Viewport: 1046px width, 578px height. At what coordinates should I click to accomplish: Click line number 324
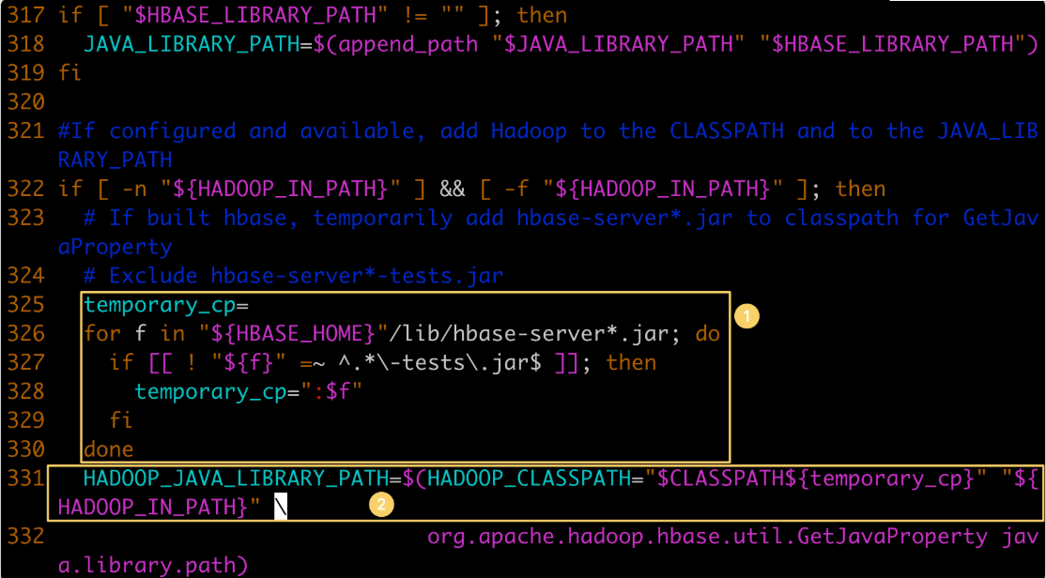coord(26,276)
